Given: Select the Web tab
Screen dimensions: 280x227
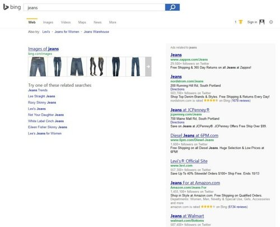Looking at the screenshot, I should point(32,22).
